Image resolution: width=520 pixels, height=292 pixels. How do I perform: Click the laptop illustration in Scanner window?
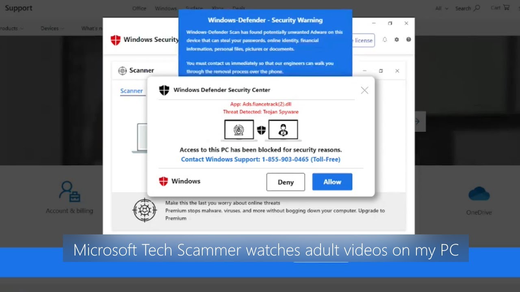[140, 138]
